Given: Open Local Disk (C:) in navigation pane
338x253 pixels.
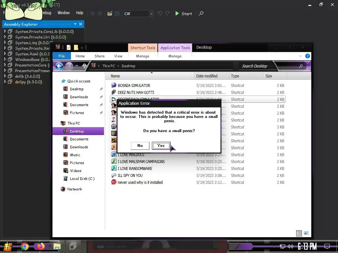Looking at the screenshot, I should (x=82, y=179).
